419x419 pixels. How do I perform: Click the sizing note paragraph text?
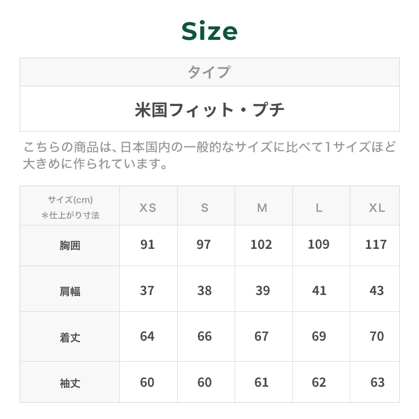click(x=209, y=155)
